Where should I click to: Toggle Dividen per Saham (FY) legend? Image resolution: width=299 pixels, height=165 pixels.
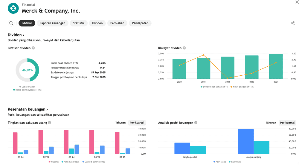[214, 87]
